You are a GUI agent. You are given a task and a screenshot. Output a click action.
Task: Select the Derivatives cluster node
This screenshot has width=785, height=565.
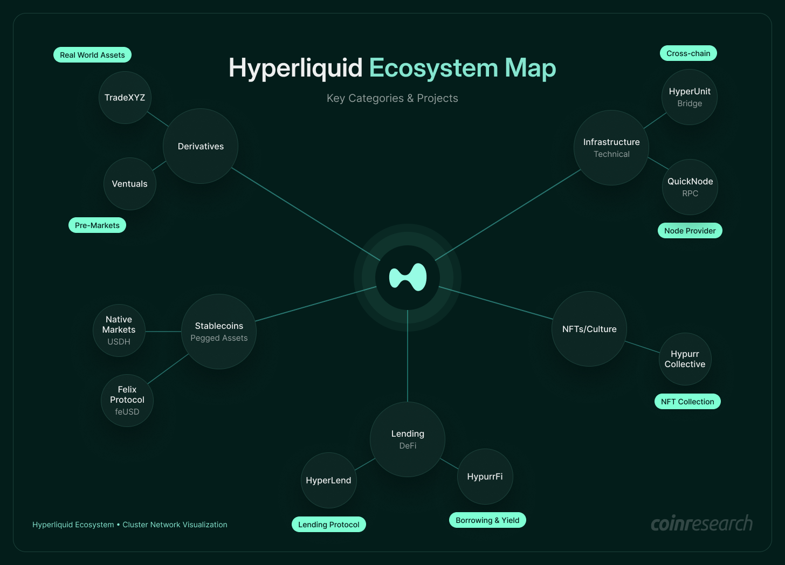click(200, 146)
